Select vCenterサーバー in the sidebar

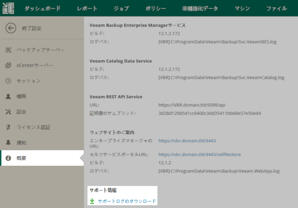pos(42,65)
